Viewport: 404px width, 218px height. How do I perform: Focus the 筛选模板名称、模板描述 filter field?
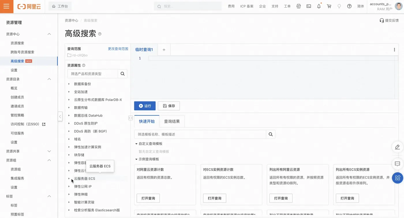point(200,134)
